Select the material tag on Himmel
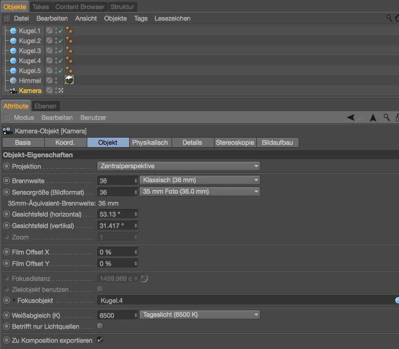This screenshot has height=349, width=399. click(x=69, y=80)
